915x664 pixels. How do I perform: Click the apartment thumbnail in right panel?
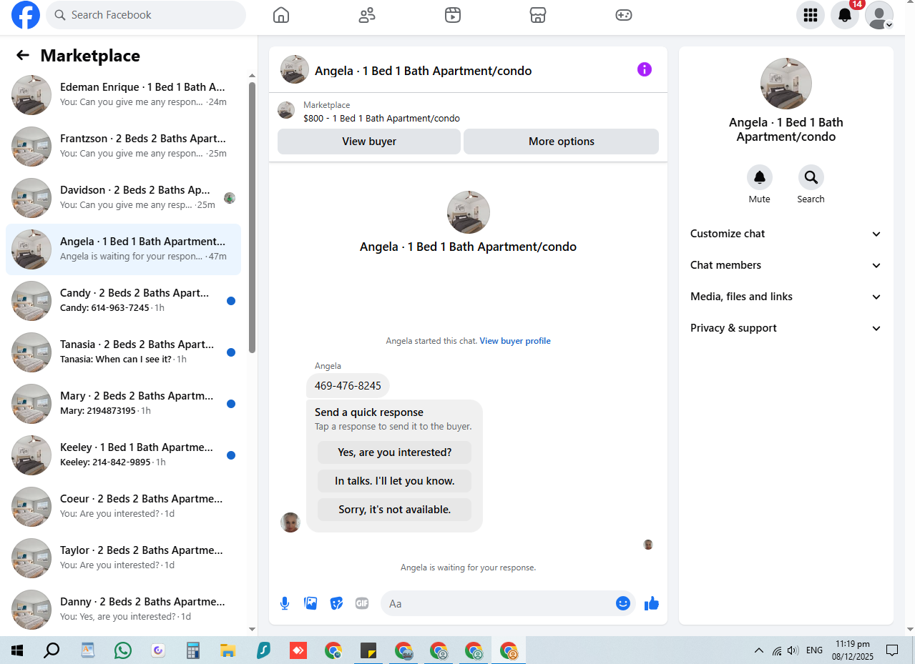(786, 84)
